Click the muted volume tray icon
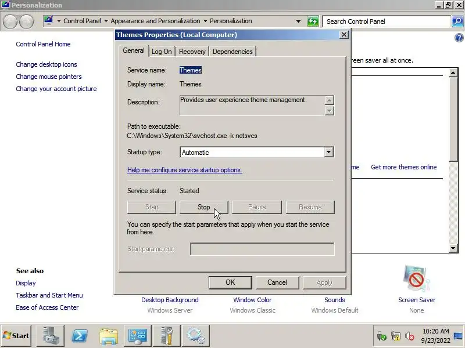 (410, 336)
